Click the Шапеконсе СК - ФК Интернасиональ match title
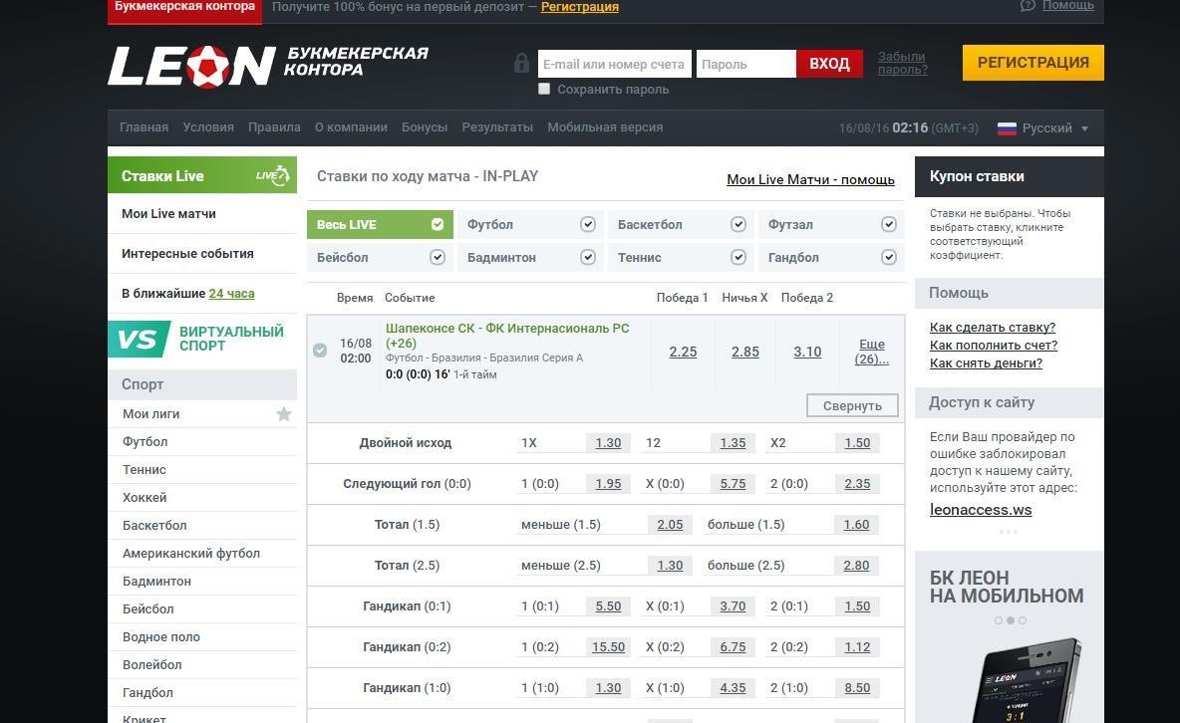The width and height of the screenshot is (1180, 723). click(x=507, y=336)
